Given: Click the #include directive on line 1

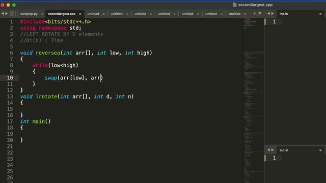Looking at the screenshot, I should click(33, 21).
